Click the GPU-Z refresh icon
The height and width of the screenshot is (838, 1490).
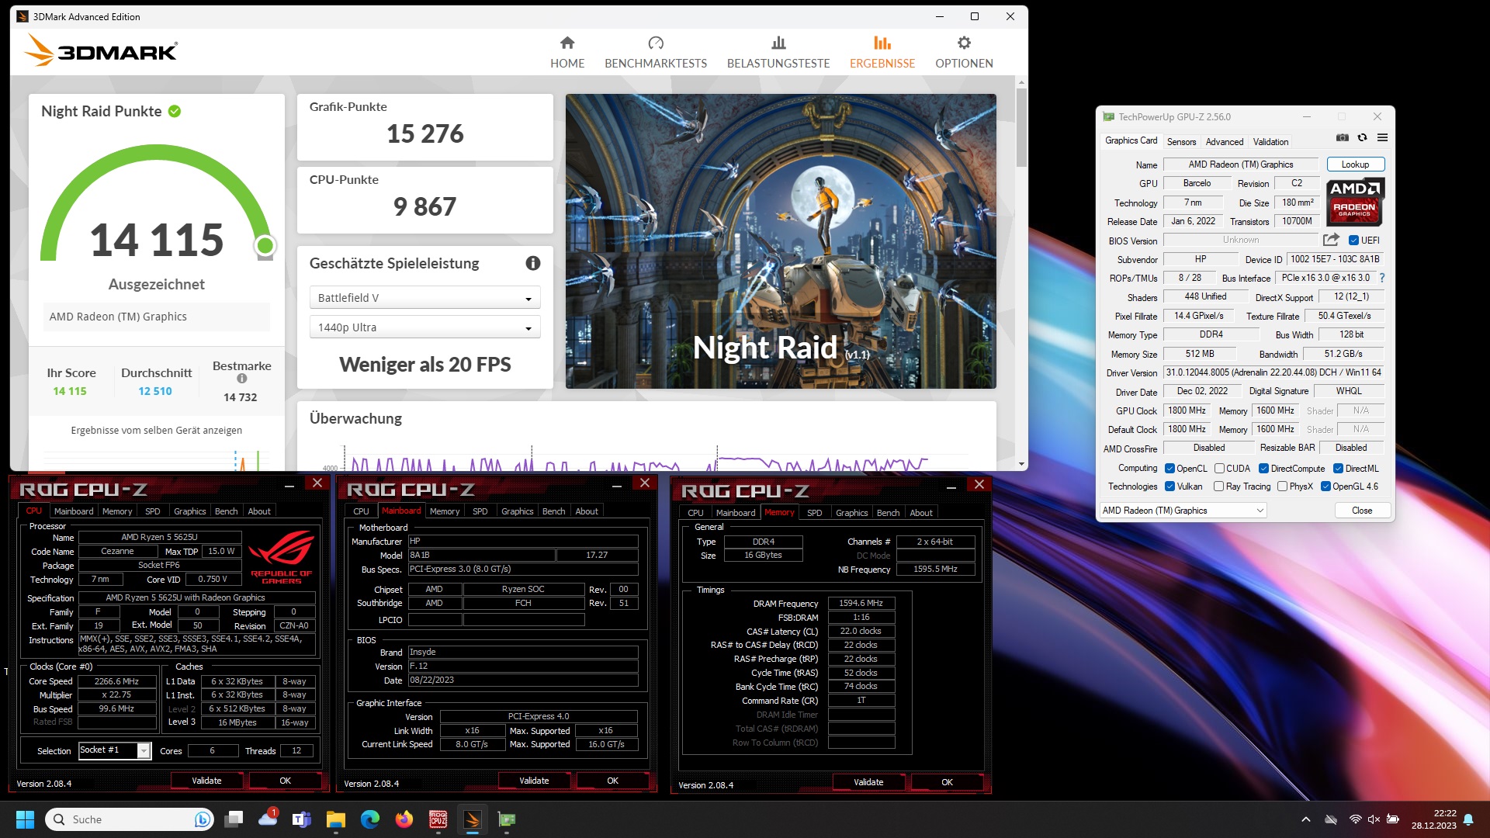(1362, 137)
